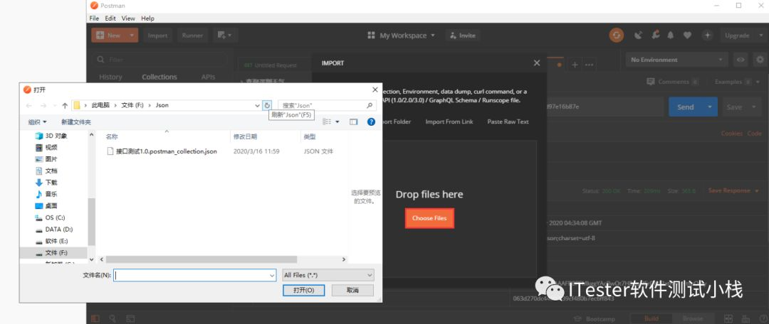Open the Edit menu in Postman
The image size is (769, 324).
110,18
